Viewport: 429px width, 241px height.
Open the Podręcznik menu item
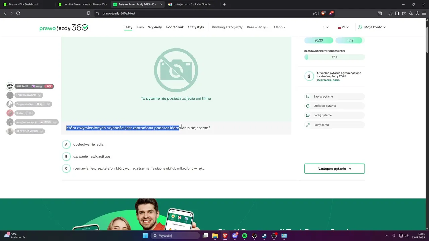[x=175, y=27]
